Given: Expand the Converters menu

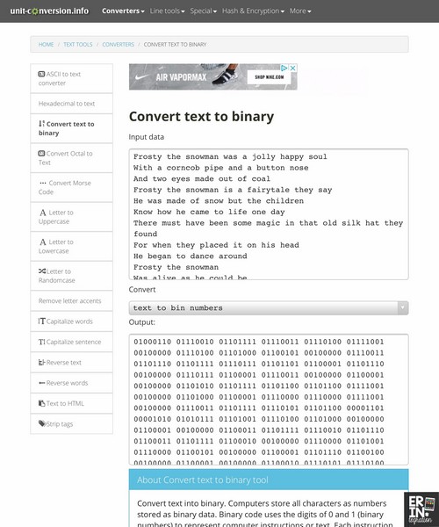Looking at the screenshot, I should click(x=123, y=11).
